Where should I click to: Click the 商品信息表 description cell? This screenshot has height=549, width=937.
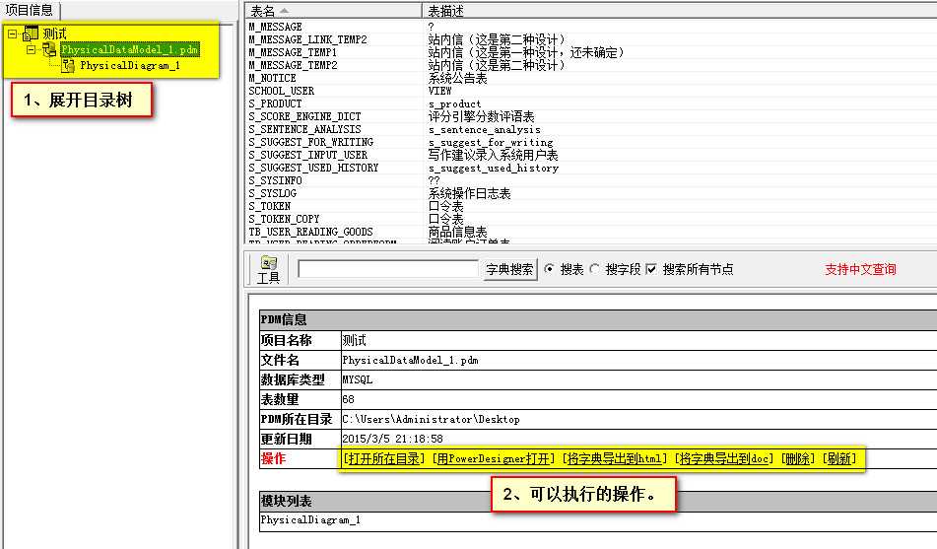tap(458, 232)
